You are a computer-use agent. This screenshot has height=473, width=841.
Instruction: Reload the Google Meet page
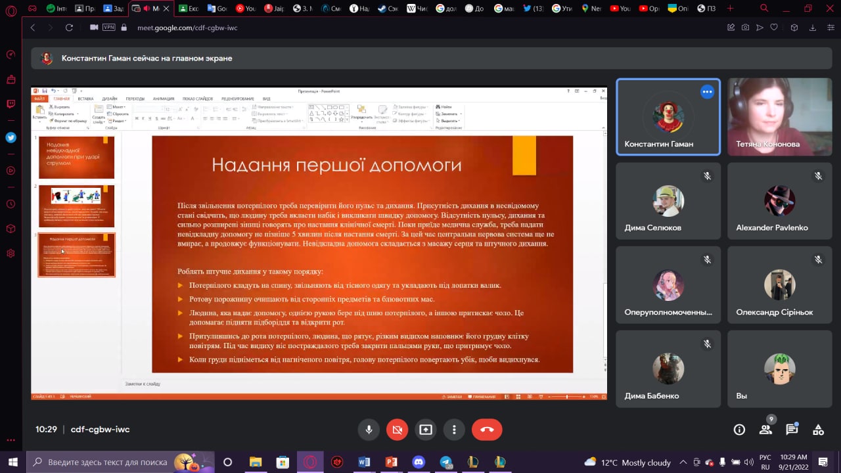coord(69,28)
